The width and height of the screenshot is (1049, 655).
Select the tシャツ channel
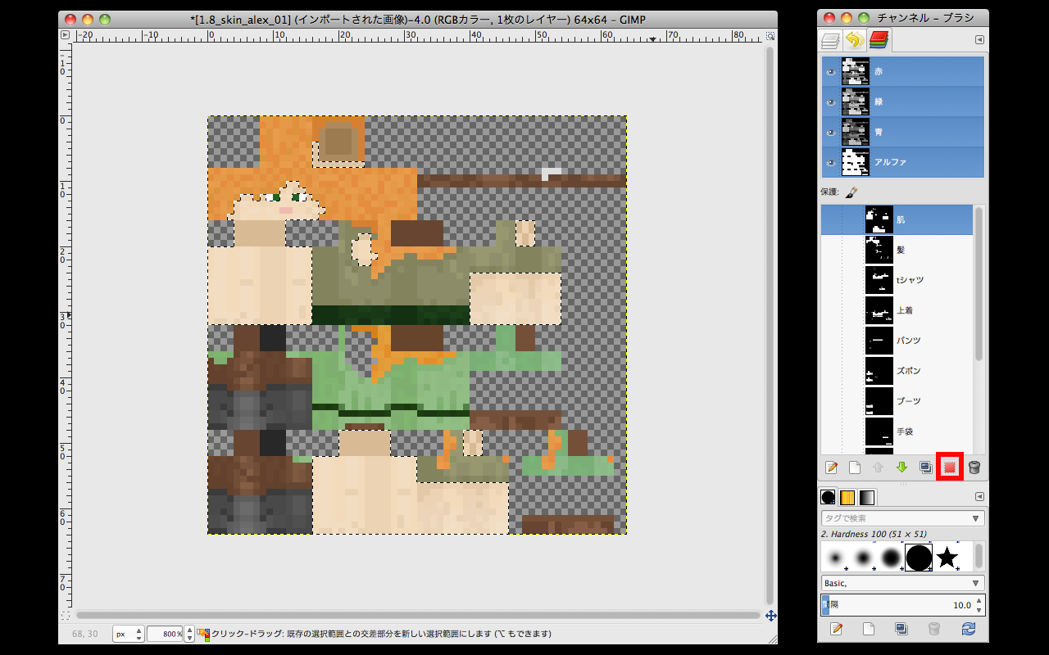tap(897, 280)
